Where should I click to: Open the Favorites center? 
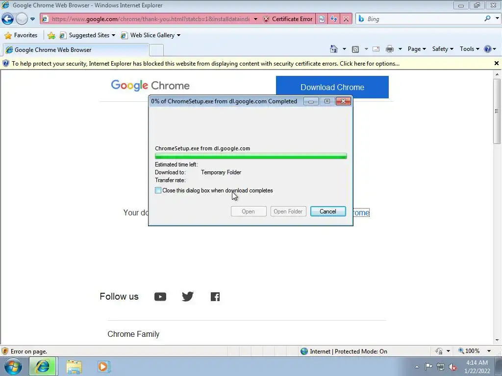(21, 35)
